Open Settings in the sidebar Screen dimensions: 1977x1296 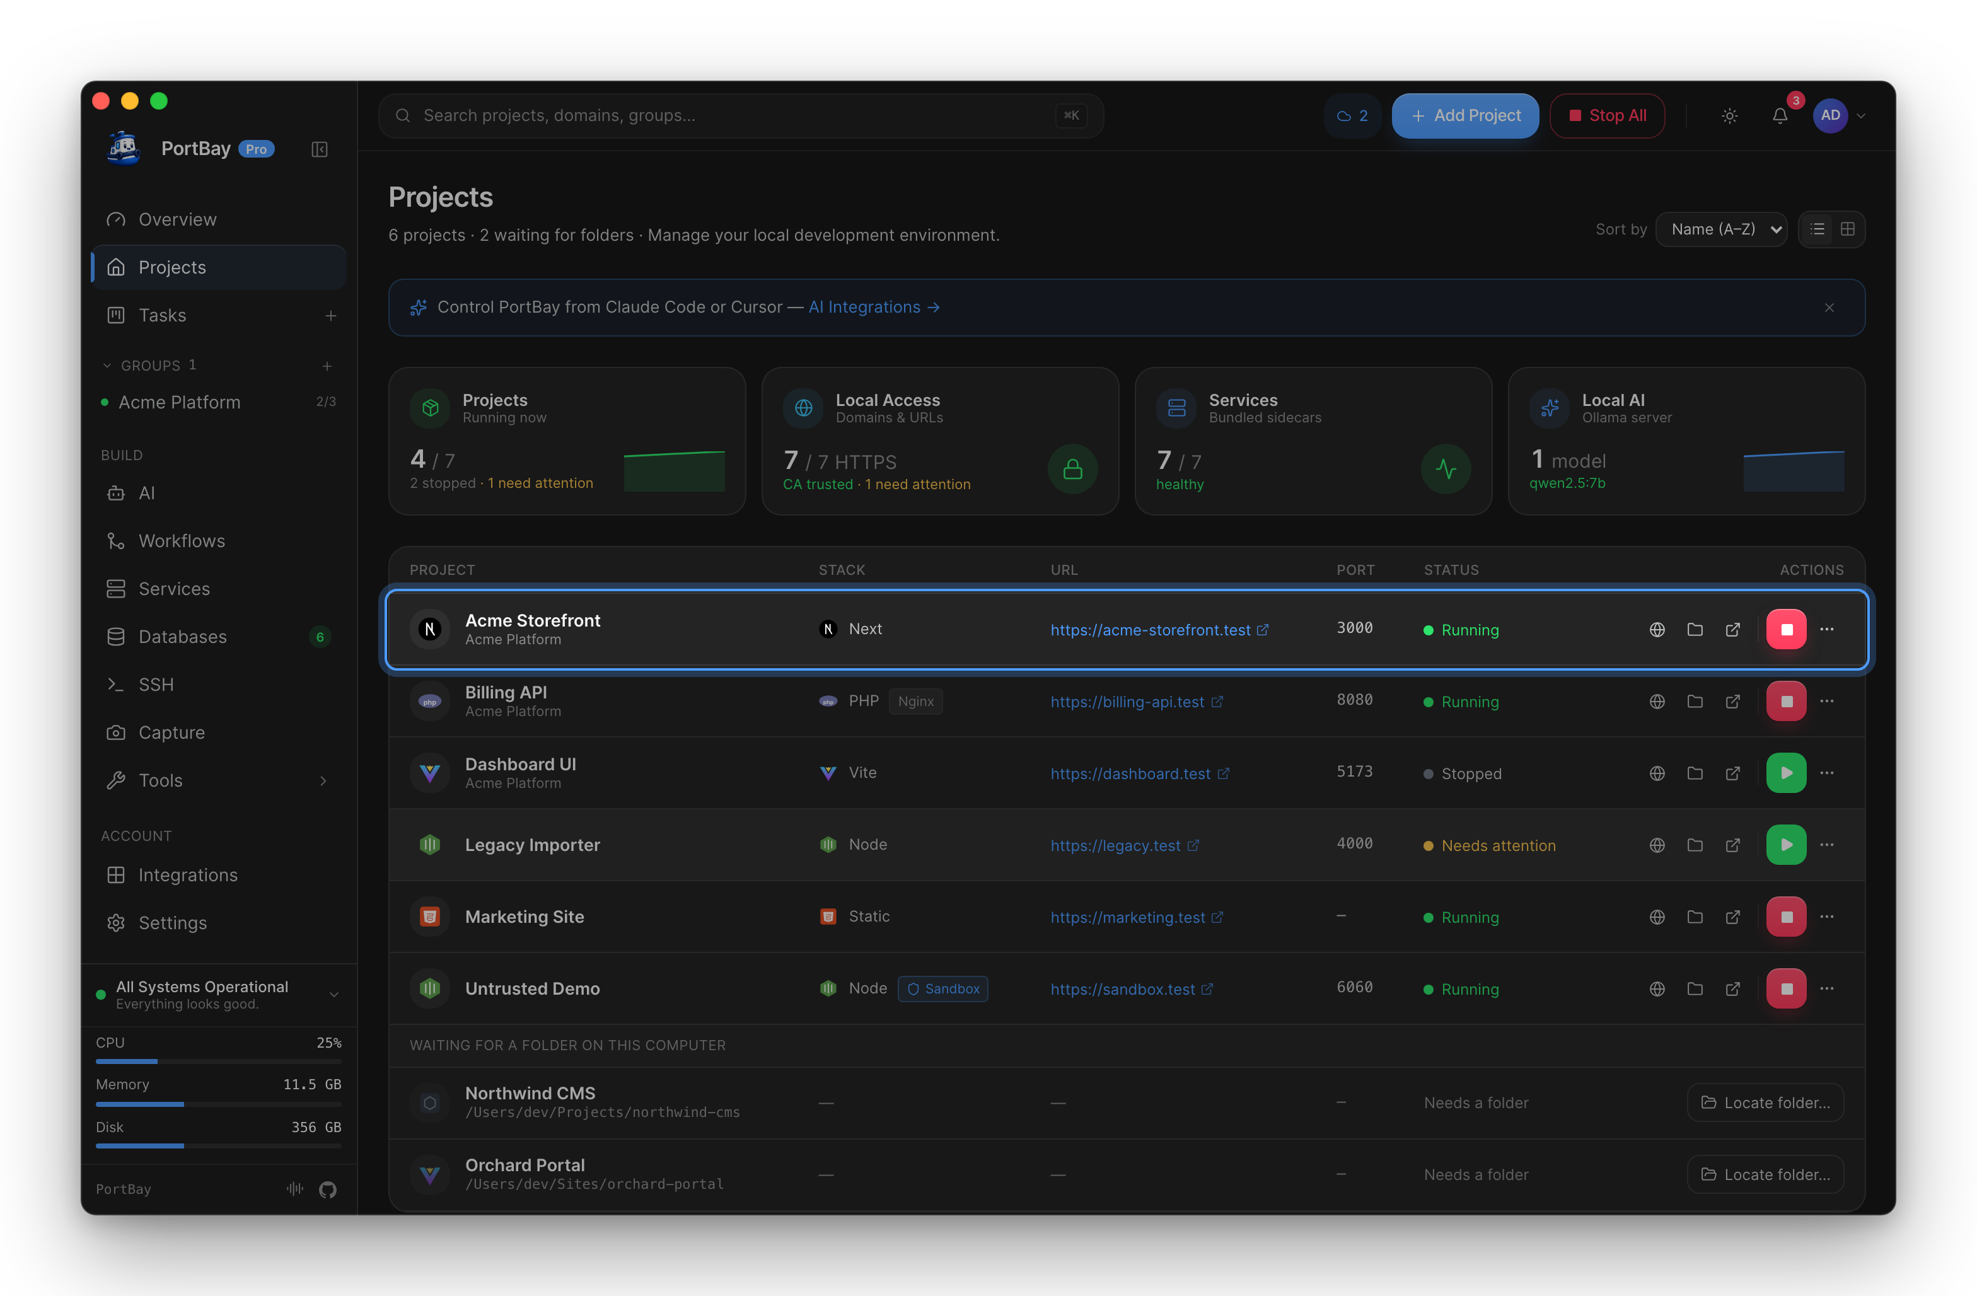click(x=219, y=923)
